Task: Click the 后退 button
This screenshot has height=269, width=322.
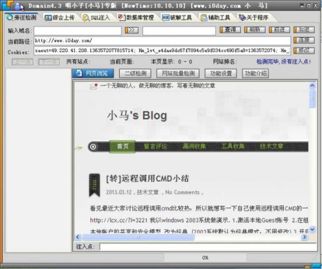Action: tap(304, 30)
